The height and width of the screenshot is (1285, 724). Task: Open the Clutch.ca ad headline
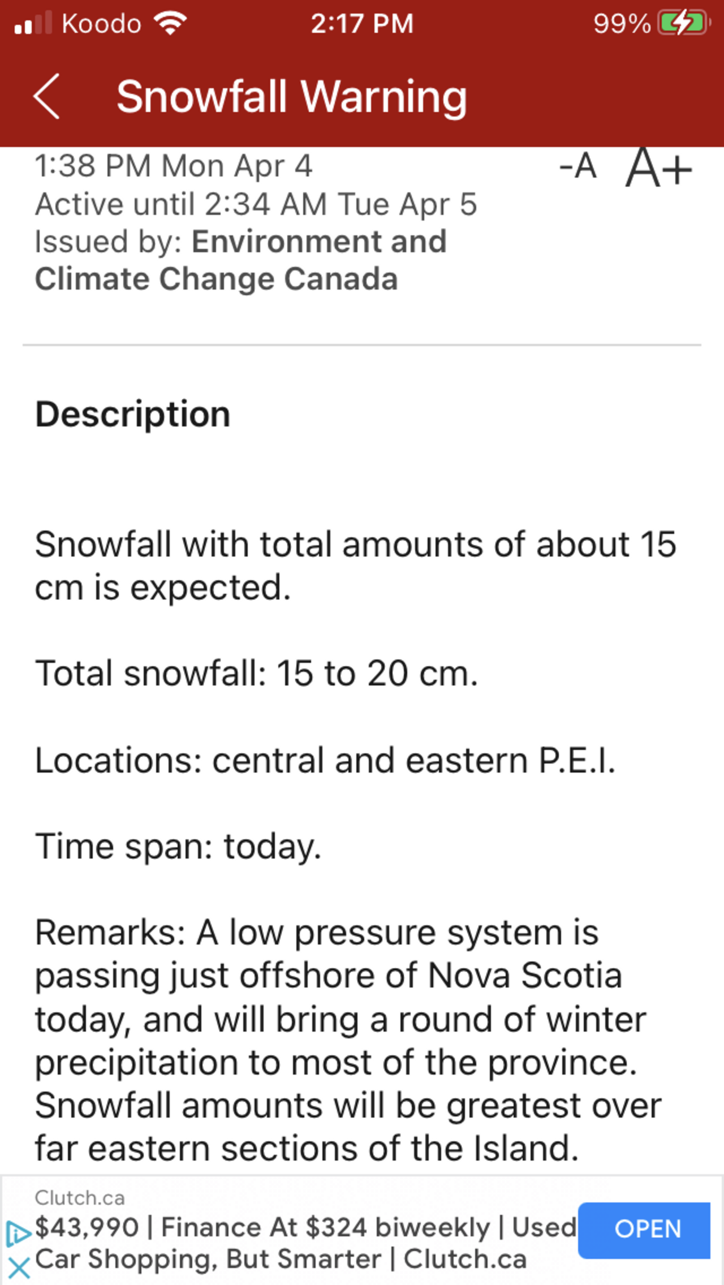[x=305, y=1243]
